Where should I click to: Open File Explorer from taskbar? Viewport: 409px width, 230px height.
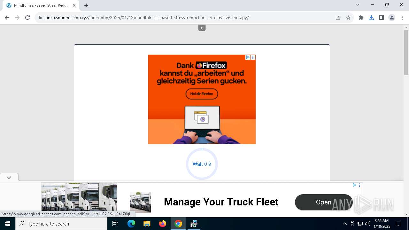(x=147, y=224)
